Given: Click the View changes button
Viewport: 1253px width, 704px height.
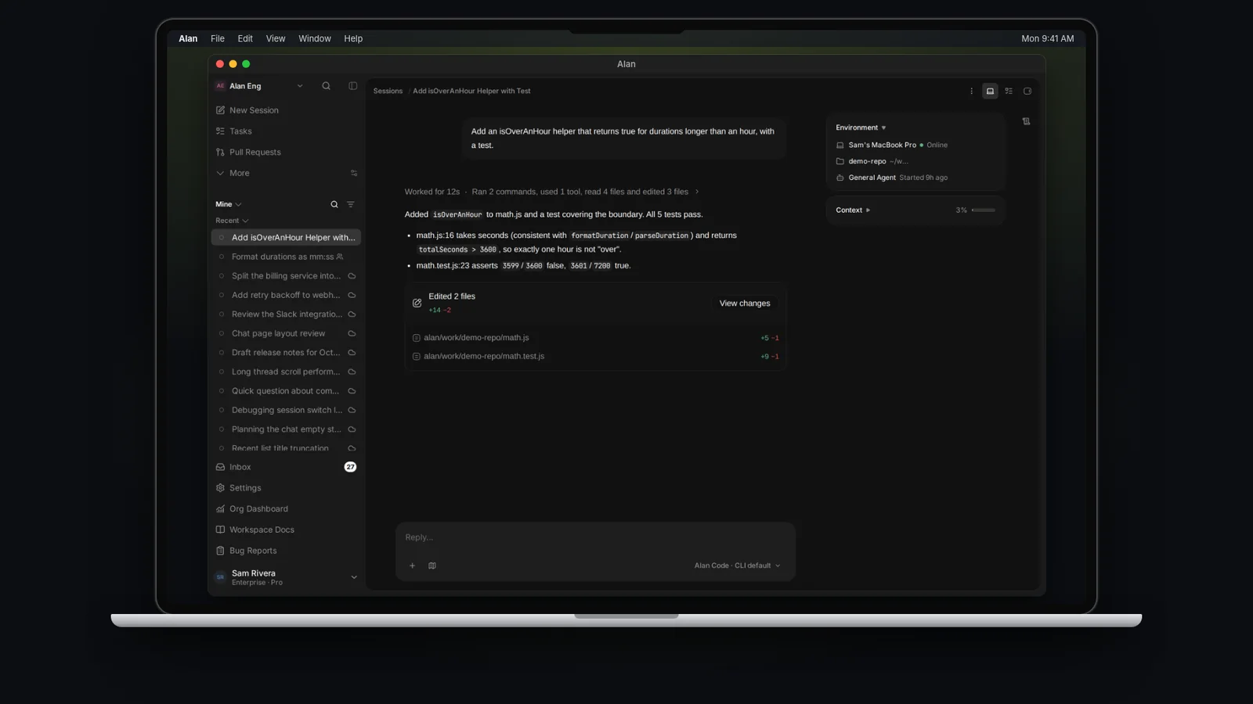Looking at the screenshot, I should tap(745, 304).
